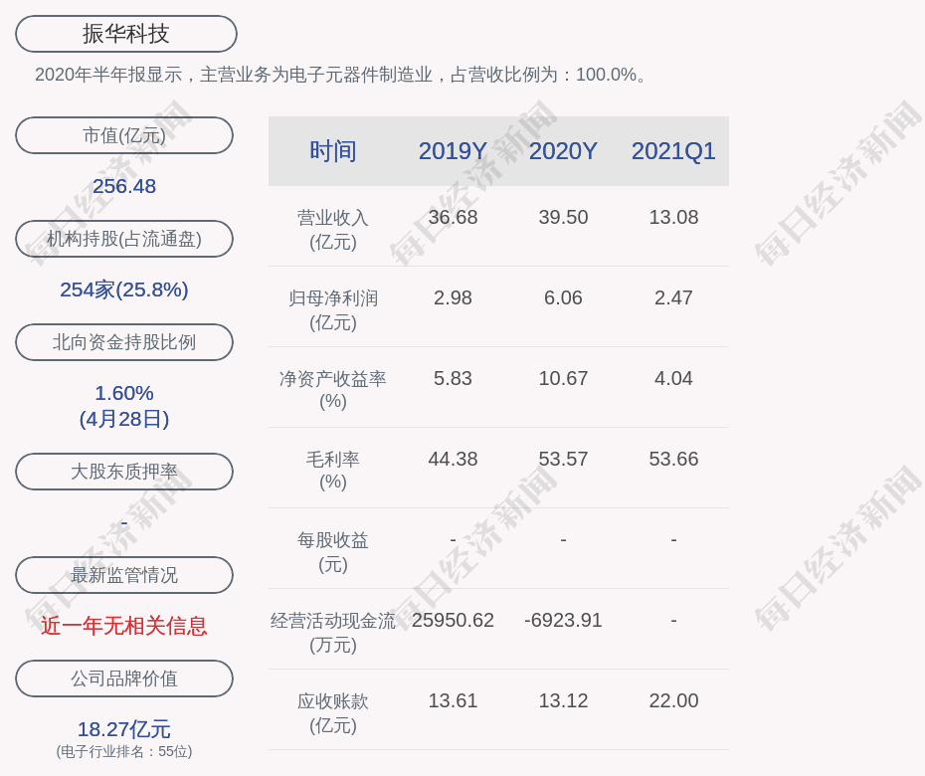The image size is (925, 776).
Task: Click the 每股收益(元) row label
Action: coord(333,552)
